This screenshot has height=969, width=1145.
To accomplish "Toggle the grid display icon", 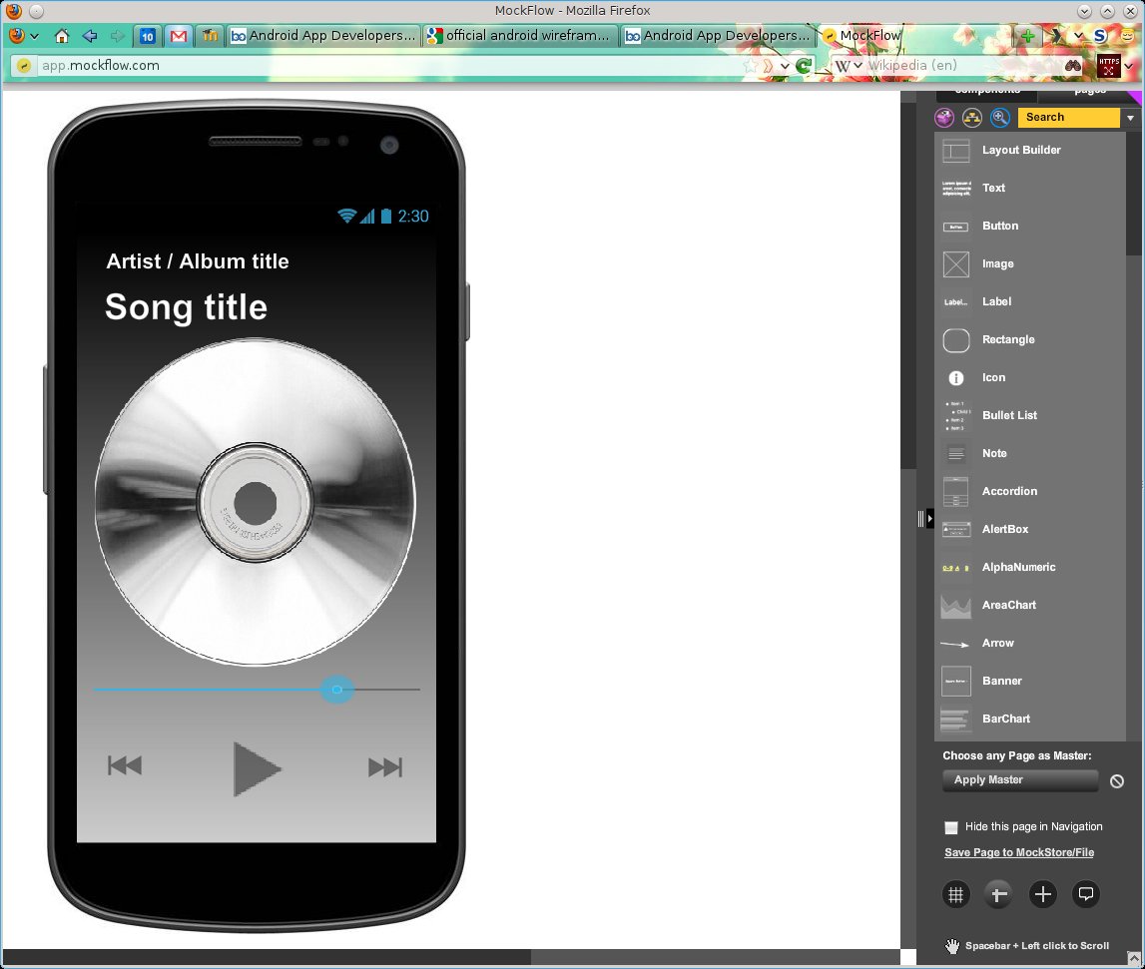I will point(955,894).
